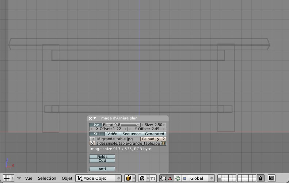Open the draw type cube icon selector
Screen dimensions: 289x183
(x=129, y=178)
